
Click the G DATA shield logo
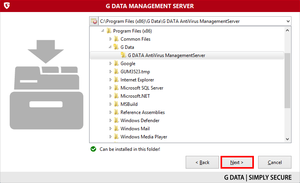(x=7, y=6)
